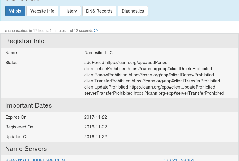Image resolution: width=239 pixels, height=161 pixels.
Task: Click the Status row label
Action: [x=11, y=63]
